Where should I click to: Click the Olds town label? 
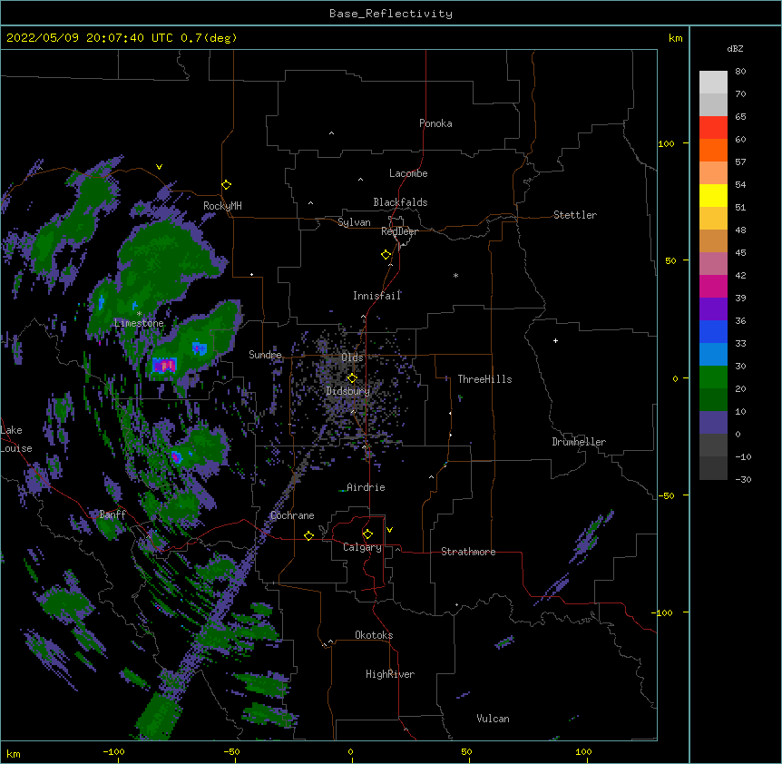352,358
